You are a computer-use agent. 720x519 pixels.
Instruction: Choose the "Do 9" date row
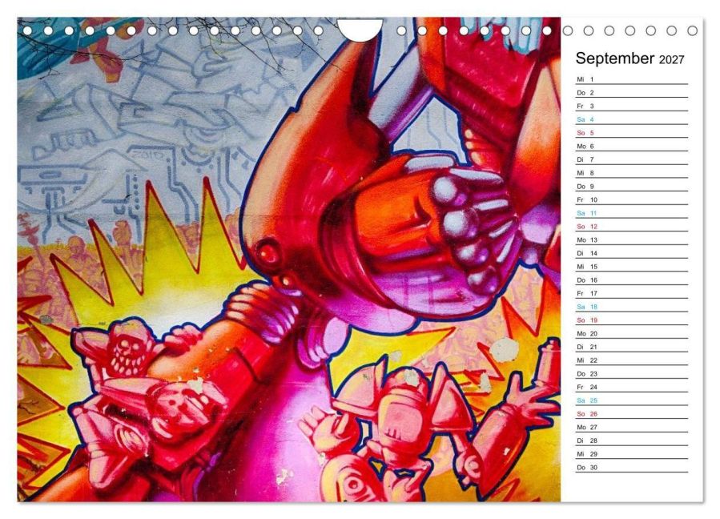pos(632,186)
